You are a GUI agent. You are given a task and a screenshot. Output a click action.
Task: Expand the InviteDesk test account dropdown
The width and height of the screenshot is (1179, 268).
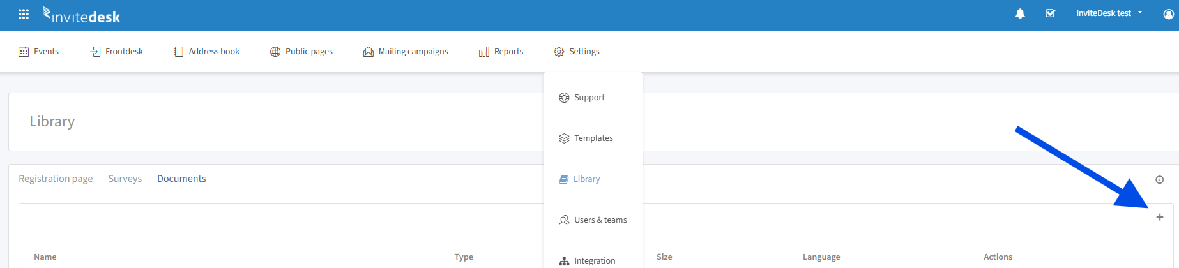[x=1109, y=13]
